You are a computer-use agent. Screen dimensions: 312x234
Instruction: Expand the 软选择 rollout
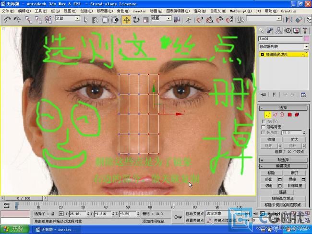[283, 160]
